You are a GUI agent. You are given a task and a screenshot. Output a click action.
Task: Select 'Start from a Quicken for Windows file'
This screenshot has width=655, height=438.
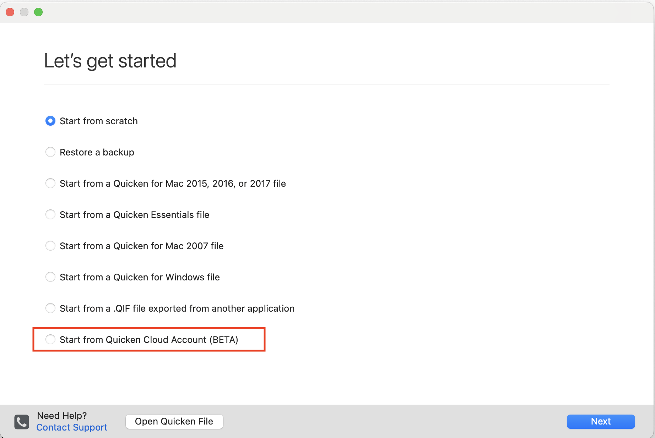[x=50, y=277]
